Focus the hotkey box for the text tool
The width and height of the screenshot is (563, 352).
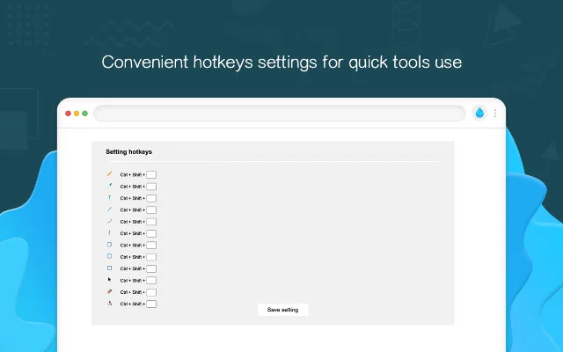[151, 198]
